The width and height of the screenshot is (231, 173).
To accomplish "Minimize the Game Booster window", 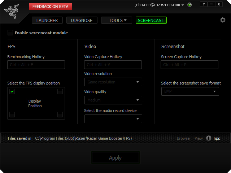I will [211, 4].
